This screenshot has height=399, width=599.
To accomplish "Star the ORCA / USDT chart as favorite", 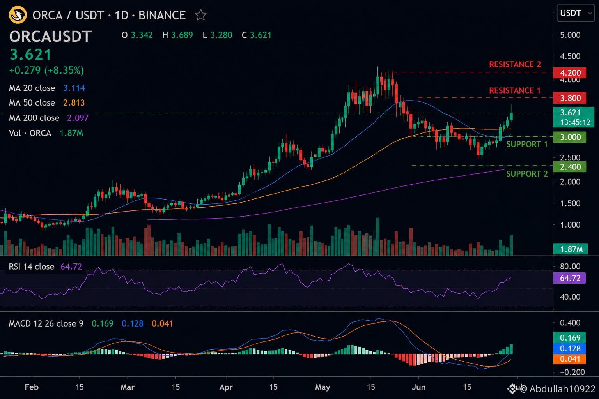I will click(x=201, y=15).
